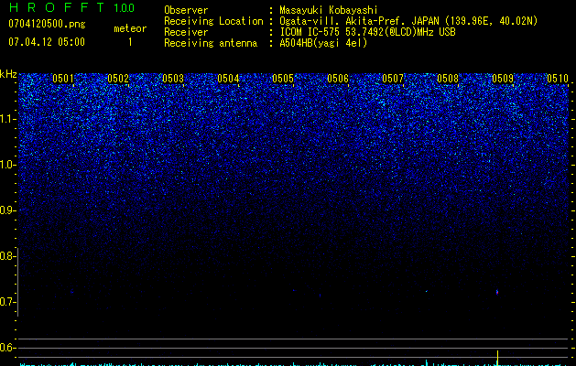The image size is (576, 366).
Task: Click the Observer label
Action: click(x=186, y=10)
